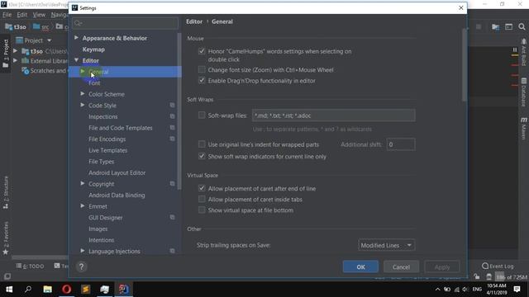The width and height of the screenshot is (529, 297).
Task: Check Use original line's indent for wrapped parts
Action: tap(202, 144)
